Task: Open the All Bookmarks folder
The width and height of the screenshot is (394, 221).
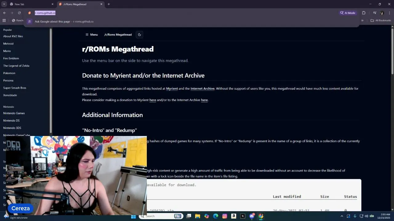Action: 381,21
